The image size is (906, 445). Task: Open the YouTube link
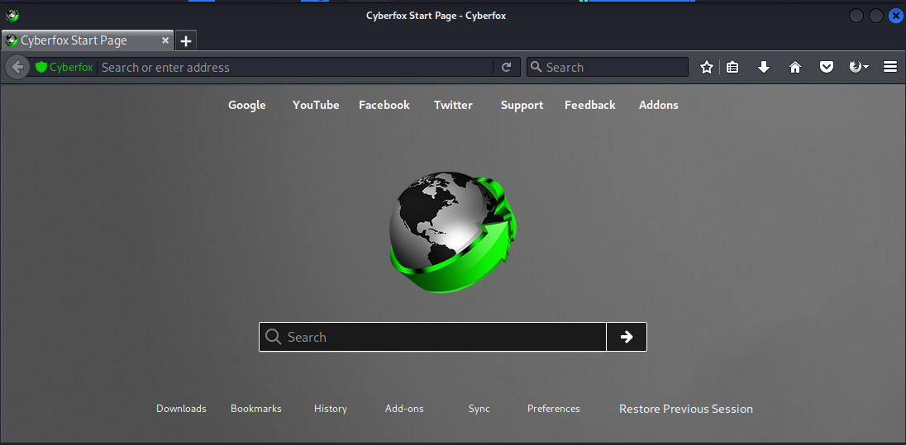[316, 105]
